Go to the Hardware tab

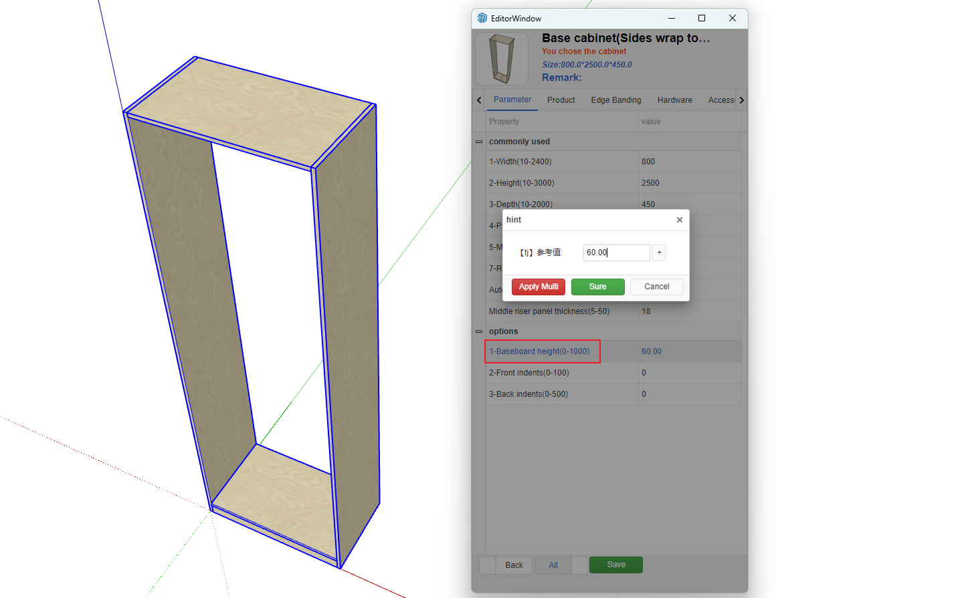point(674,100)
